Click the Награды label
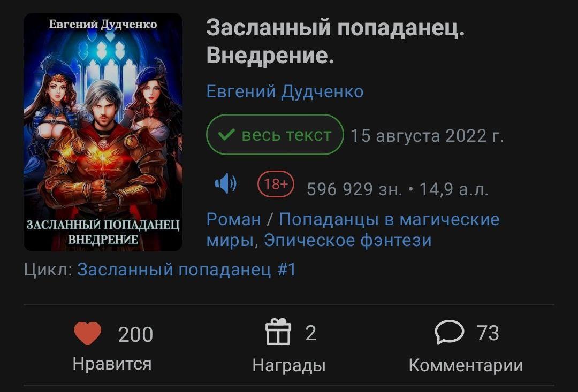 (288, 365)
